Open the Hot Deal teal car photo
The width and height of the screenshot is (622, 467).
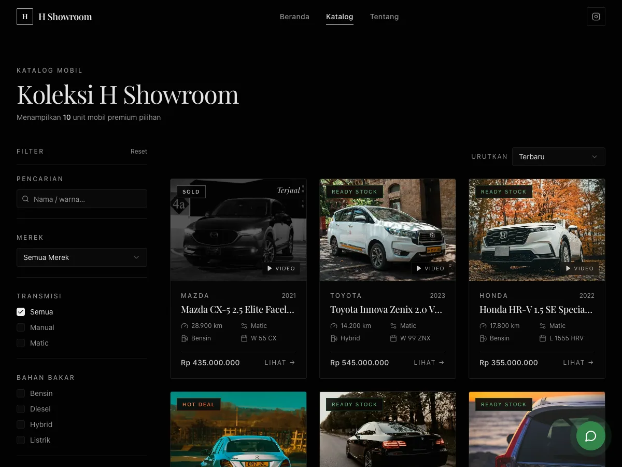tap(238, 430)
